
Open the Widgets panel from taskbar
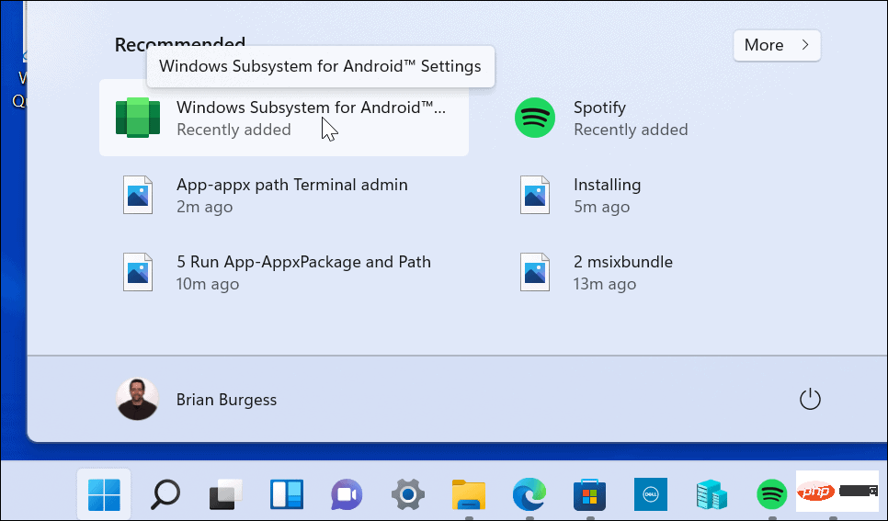[287, 494]
